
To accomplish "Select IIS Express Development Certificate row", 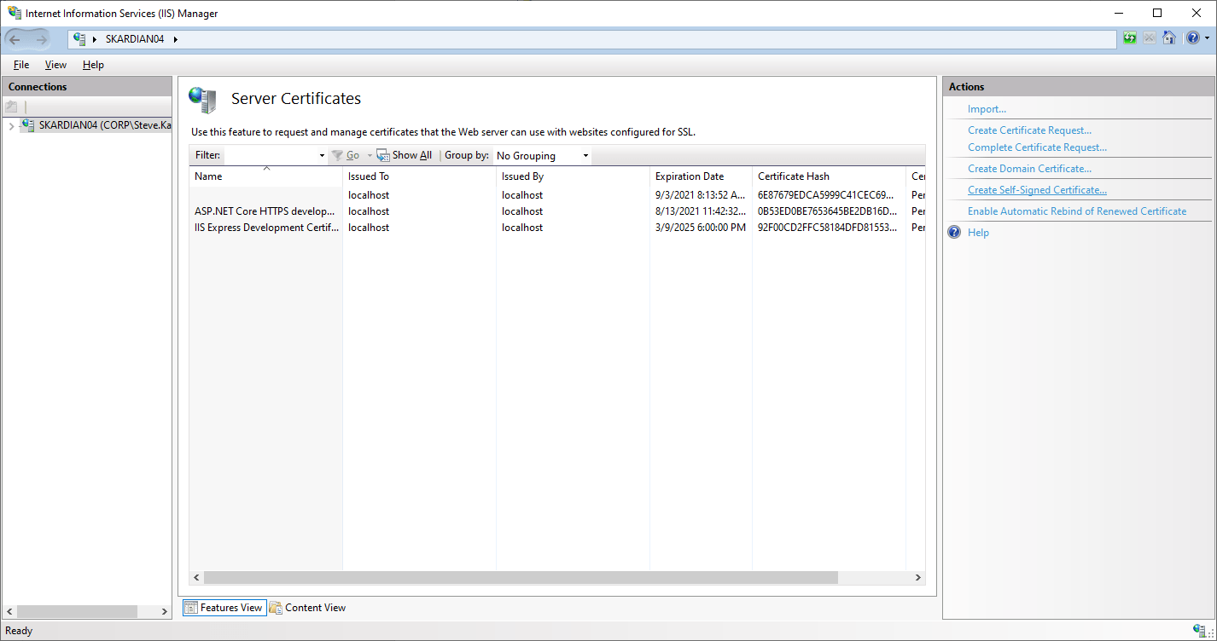I will [x=557, y=228].
